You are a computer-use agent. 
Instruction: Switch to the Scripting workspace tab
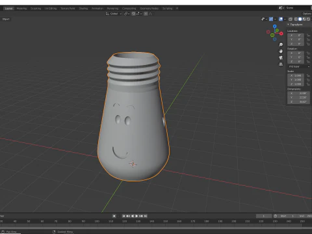tap(168, 8)
